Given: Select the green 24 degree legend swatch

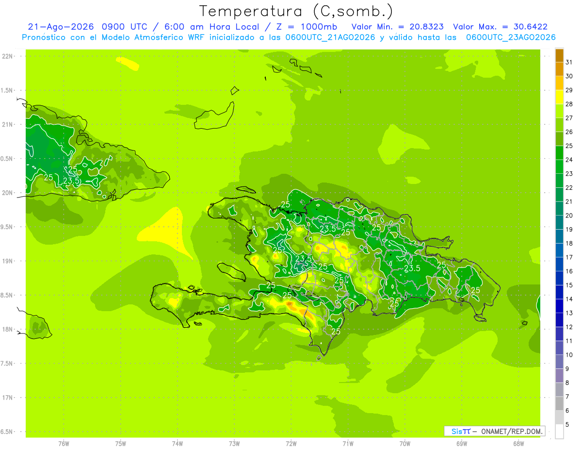Looking at the screenshot, I should (x=559, y=153).
